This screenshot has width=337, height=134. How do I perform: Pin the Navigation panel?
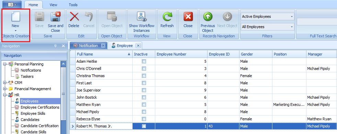(x=56, y=46)
